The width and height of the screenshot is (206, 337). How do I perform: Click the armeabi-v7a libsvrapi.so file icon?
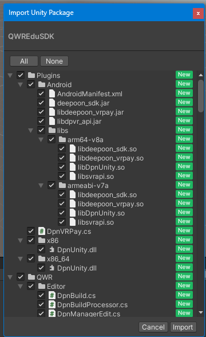(73, 222)
